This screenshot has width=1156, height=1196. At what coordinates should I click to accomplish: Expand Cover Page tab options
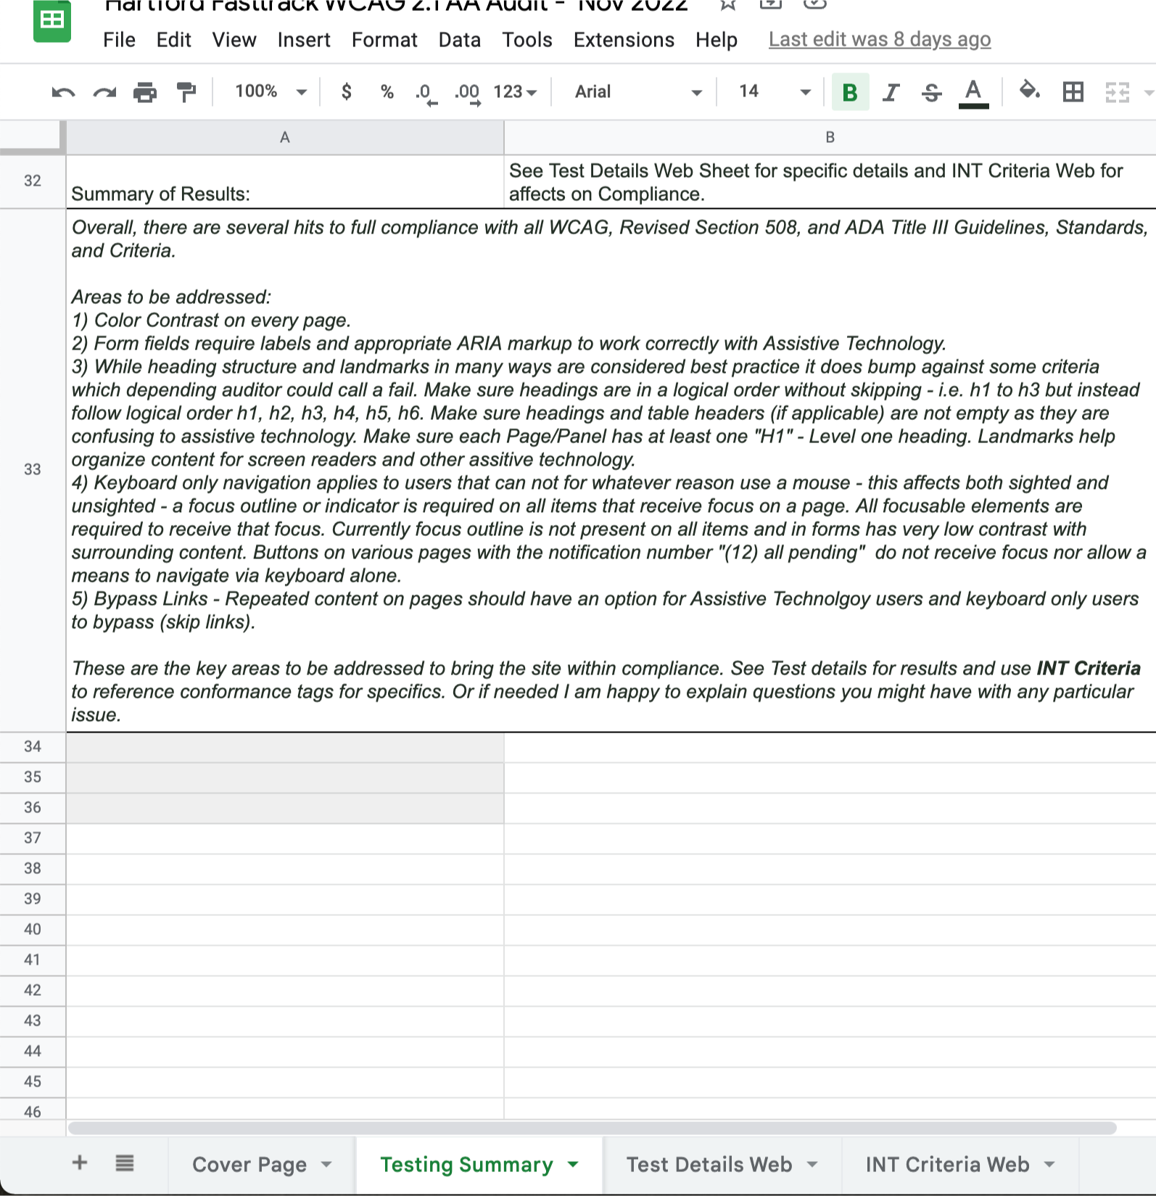click(326, 1164)
